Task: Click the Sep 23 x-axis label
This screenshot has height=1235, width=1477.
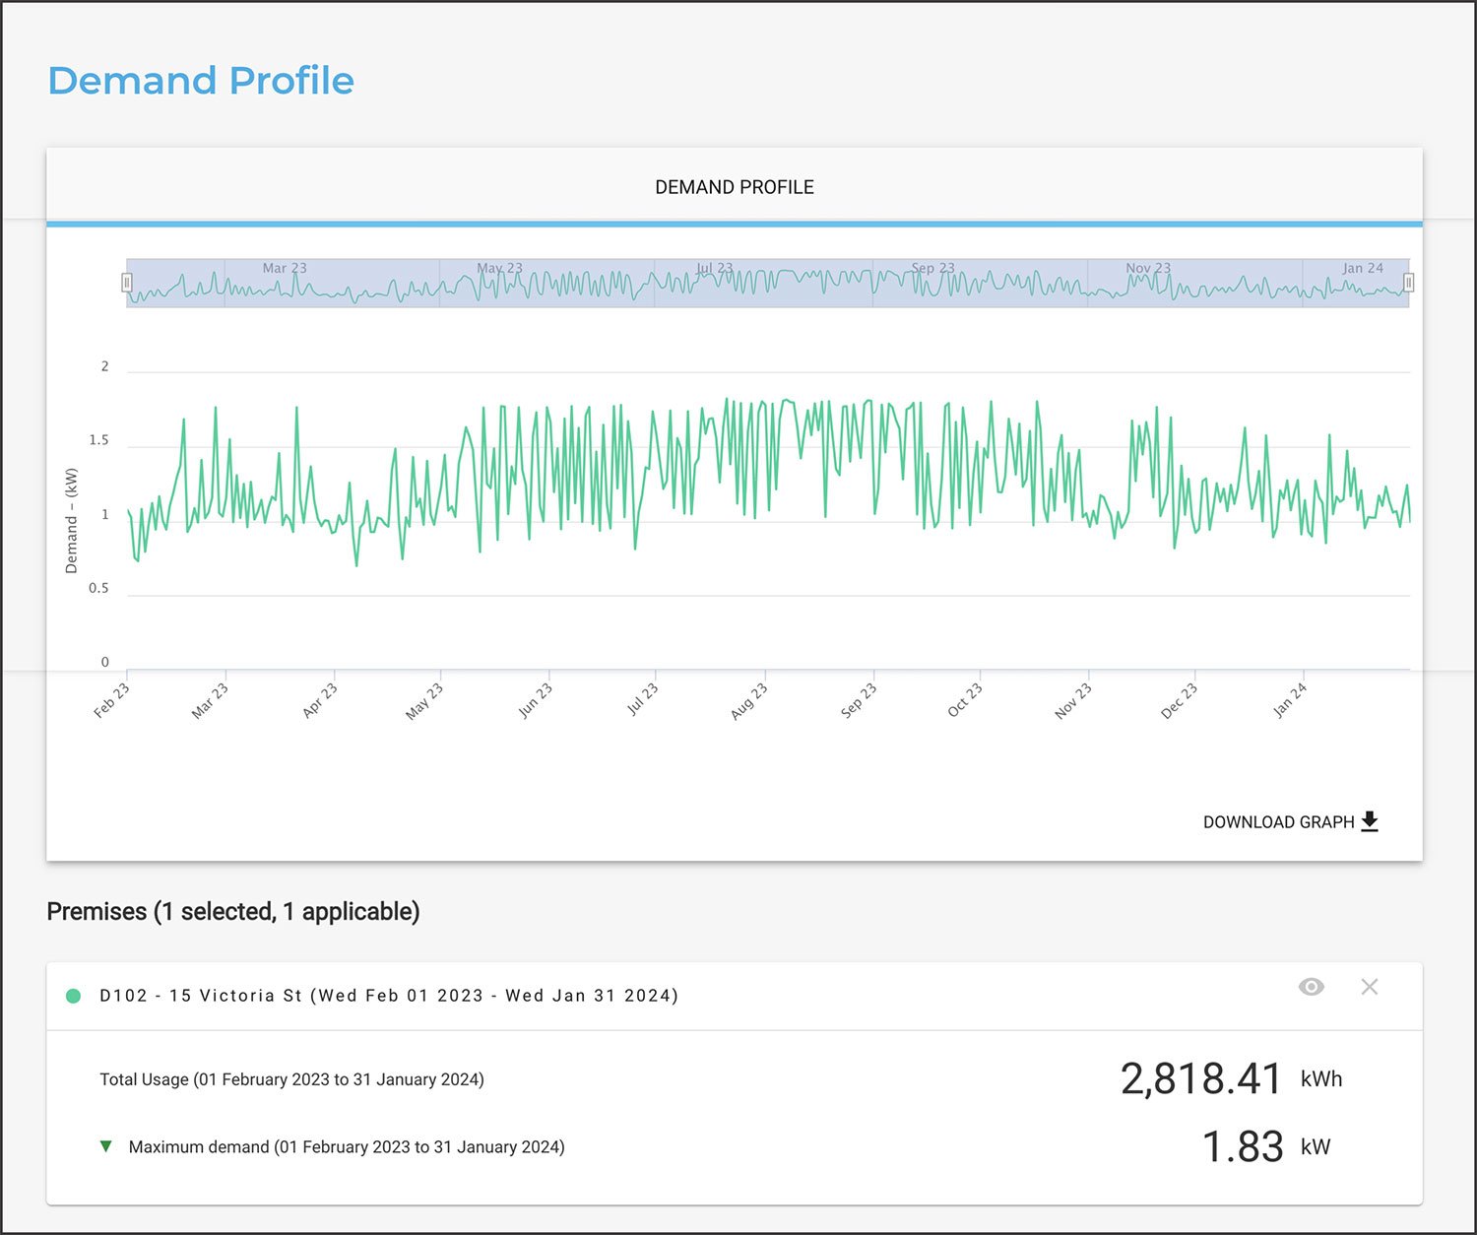Action: pyautogui.click(x=858, y=701)
